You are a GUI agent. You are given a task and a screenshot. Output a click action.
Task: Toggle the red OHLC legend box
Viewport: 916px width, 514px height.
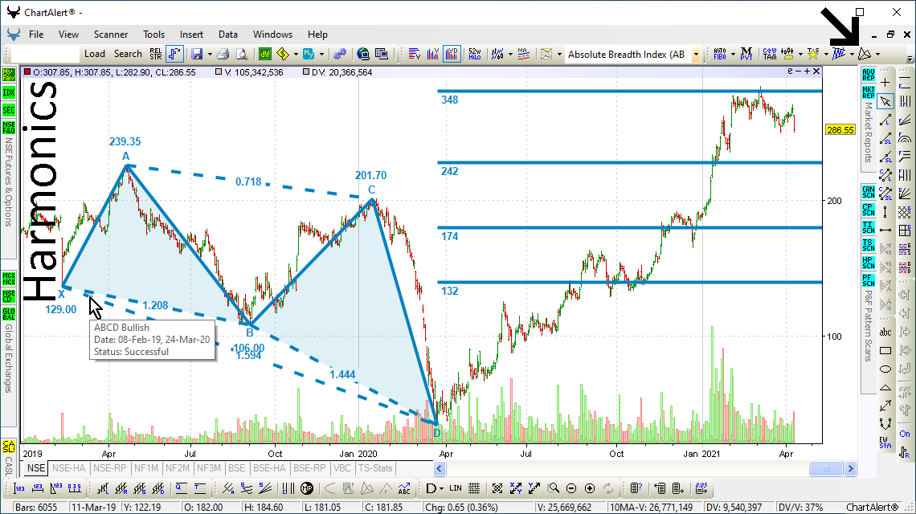pyautogui.click(x=27, y=71)
